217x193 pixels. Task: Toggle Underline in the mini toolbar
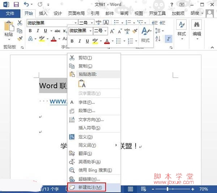87,41
